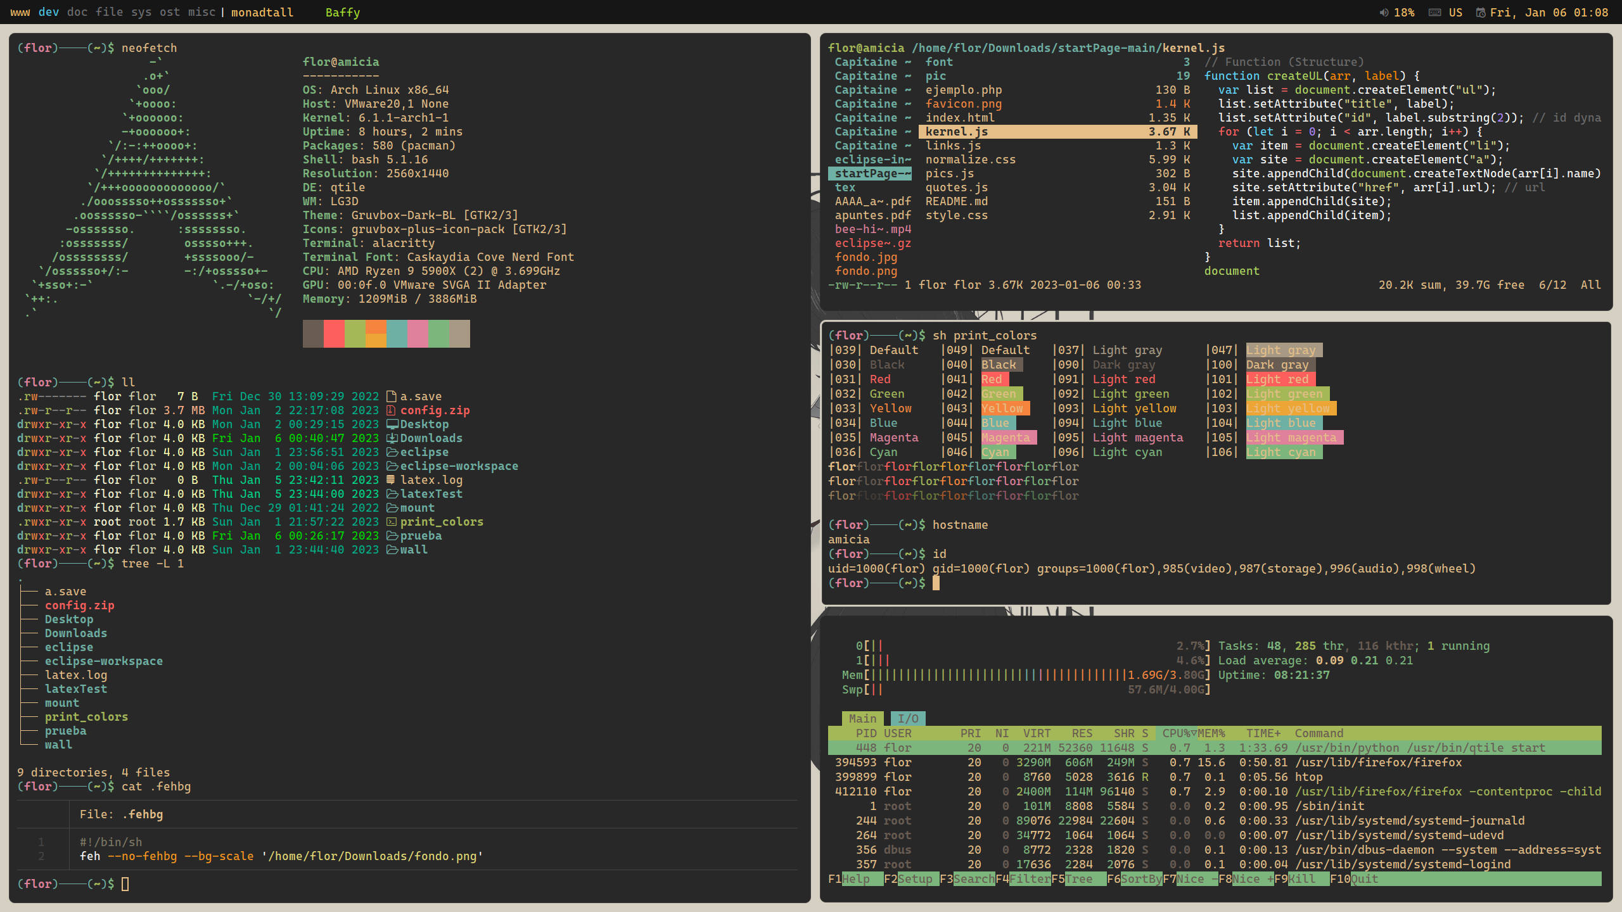
Task: Click the folder icon beside eclipse in ll output
Action: point(392,452)
